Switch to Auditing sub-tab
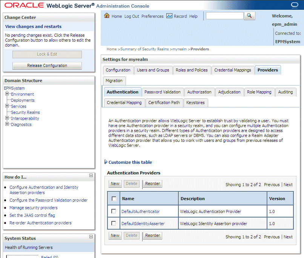 (x=286, y=92)
